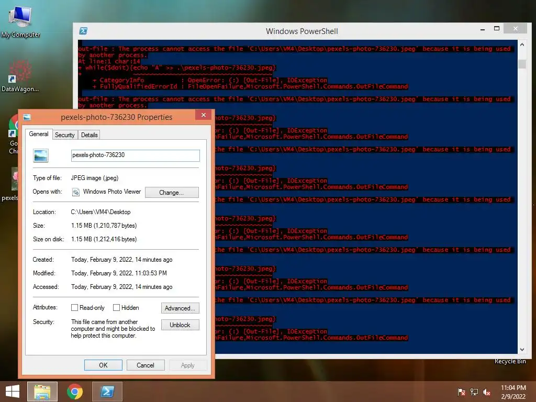Open the DataWagon desktop shortcut

[20, 76]
